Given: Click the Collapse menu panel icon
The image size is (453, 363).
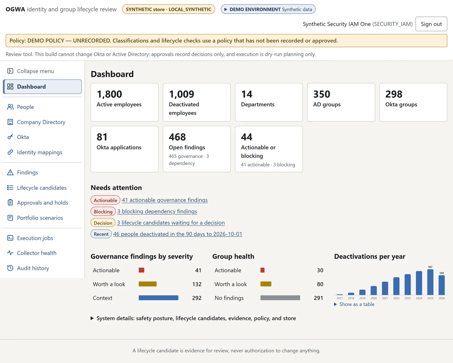Looking at the screenshot, I should pyautogui.click(x=10, y=71).
